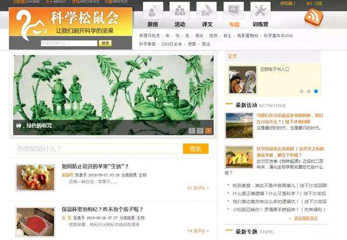
Task: Open activity link 科学松鼠会走进美国
Action: tap(291, 152)
